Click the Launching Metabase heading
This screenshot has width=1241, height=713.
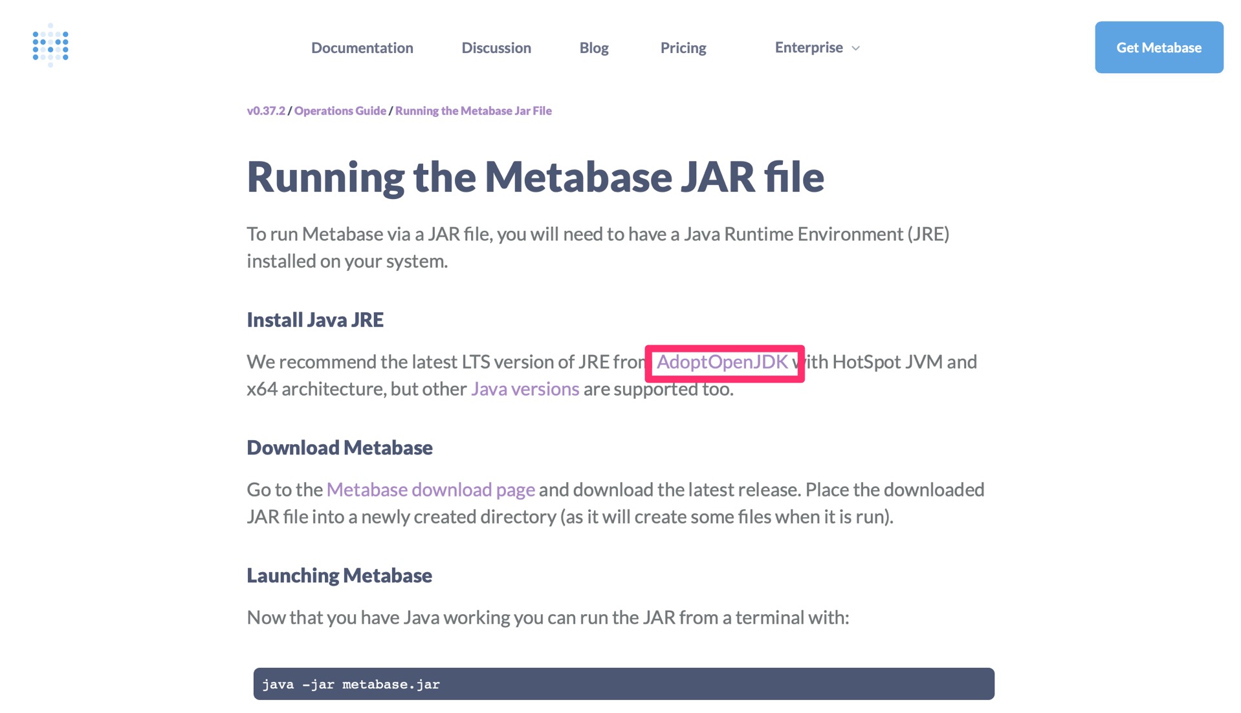click(x=339, y=575)
